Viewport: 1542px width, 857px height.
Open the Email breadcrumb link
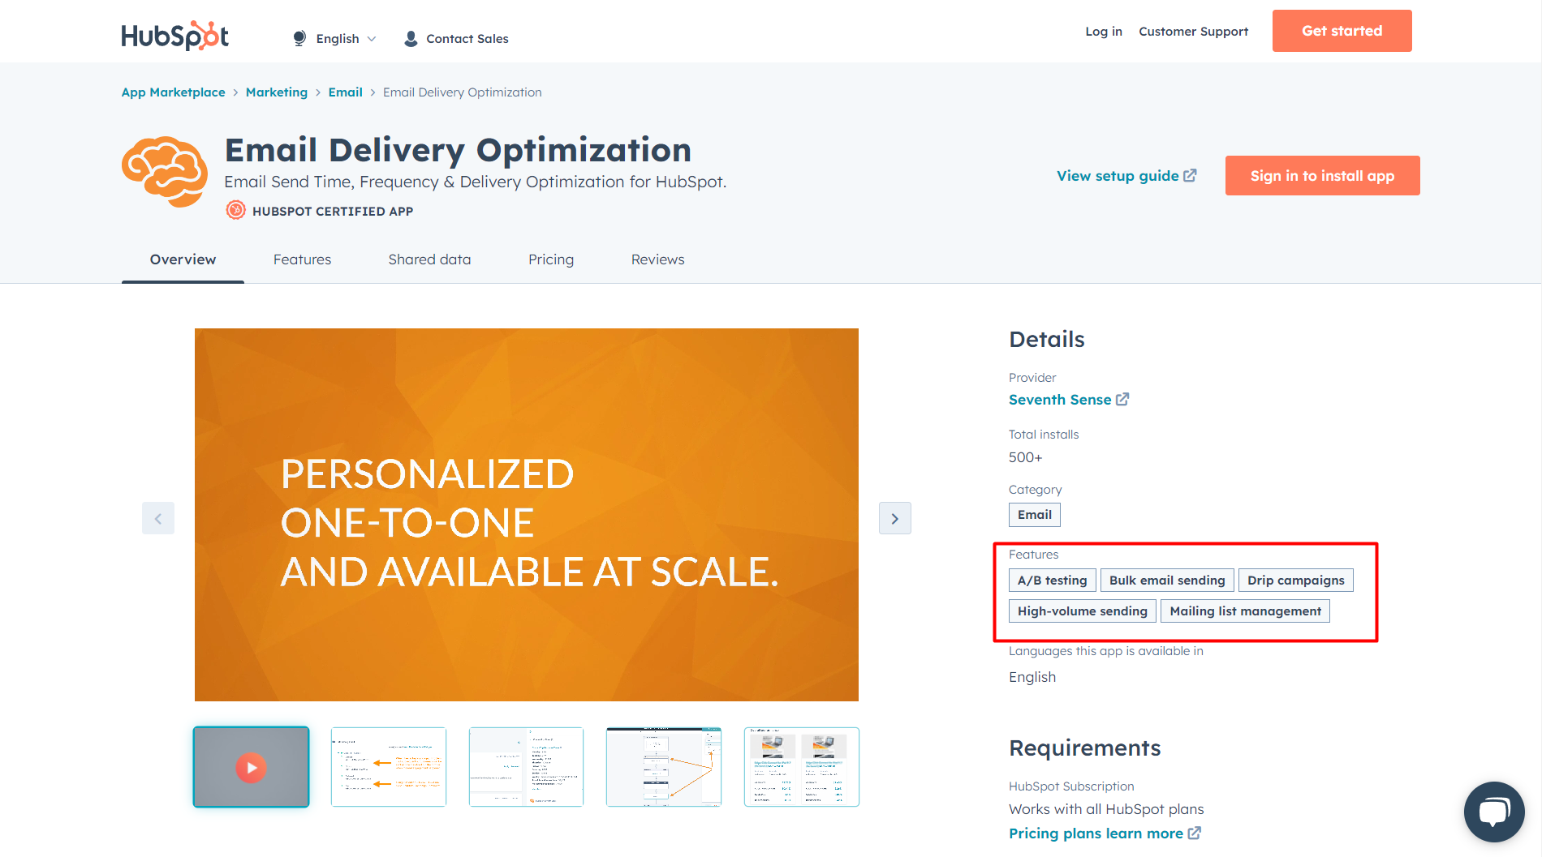coord(345,92)
